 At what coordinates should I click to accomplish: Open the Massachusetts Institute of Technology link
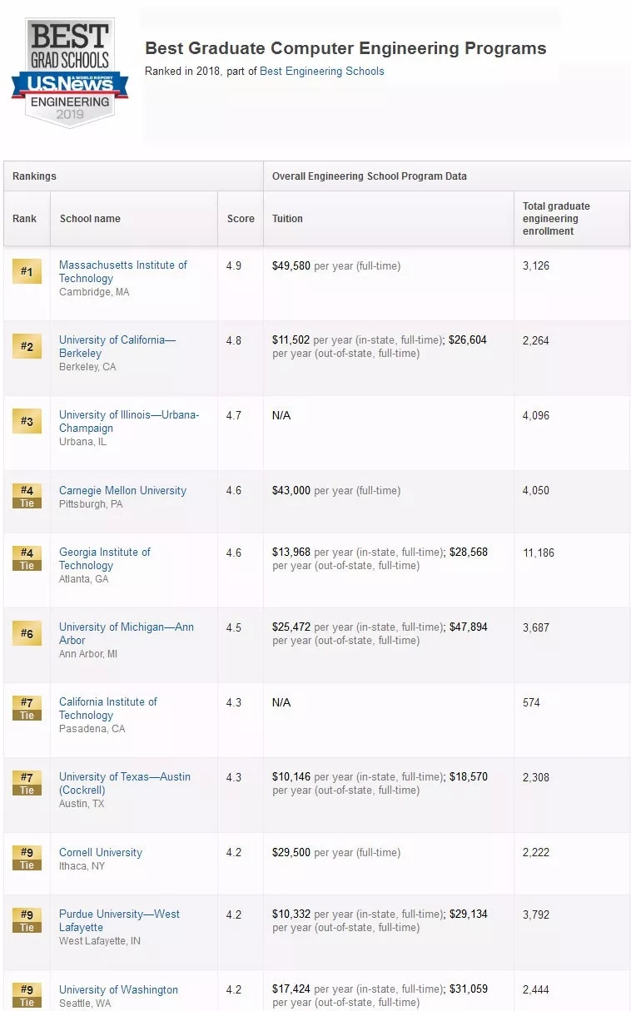(x=122, y=271)
